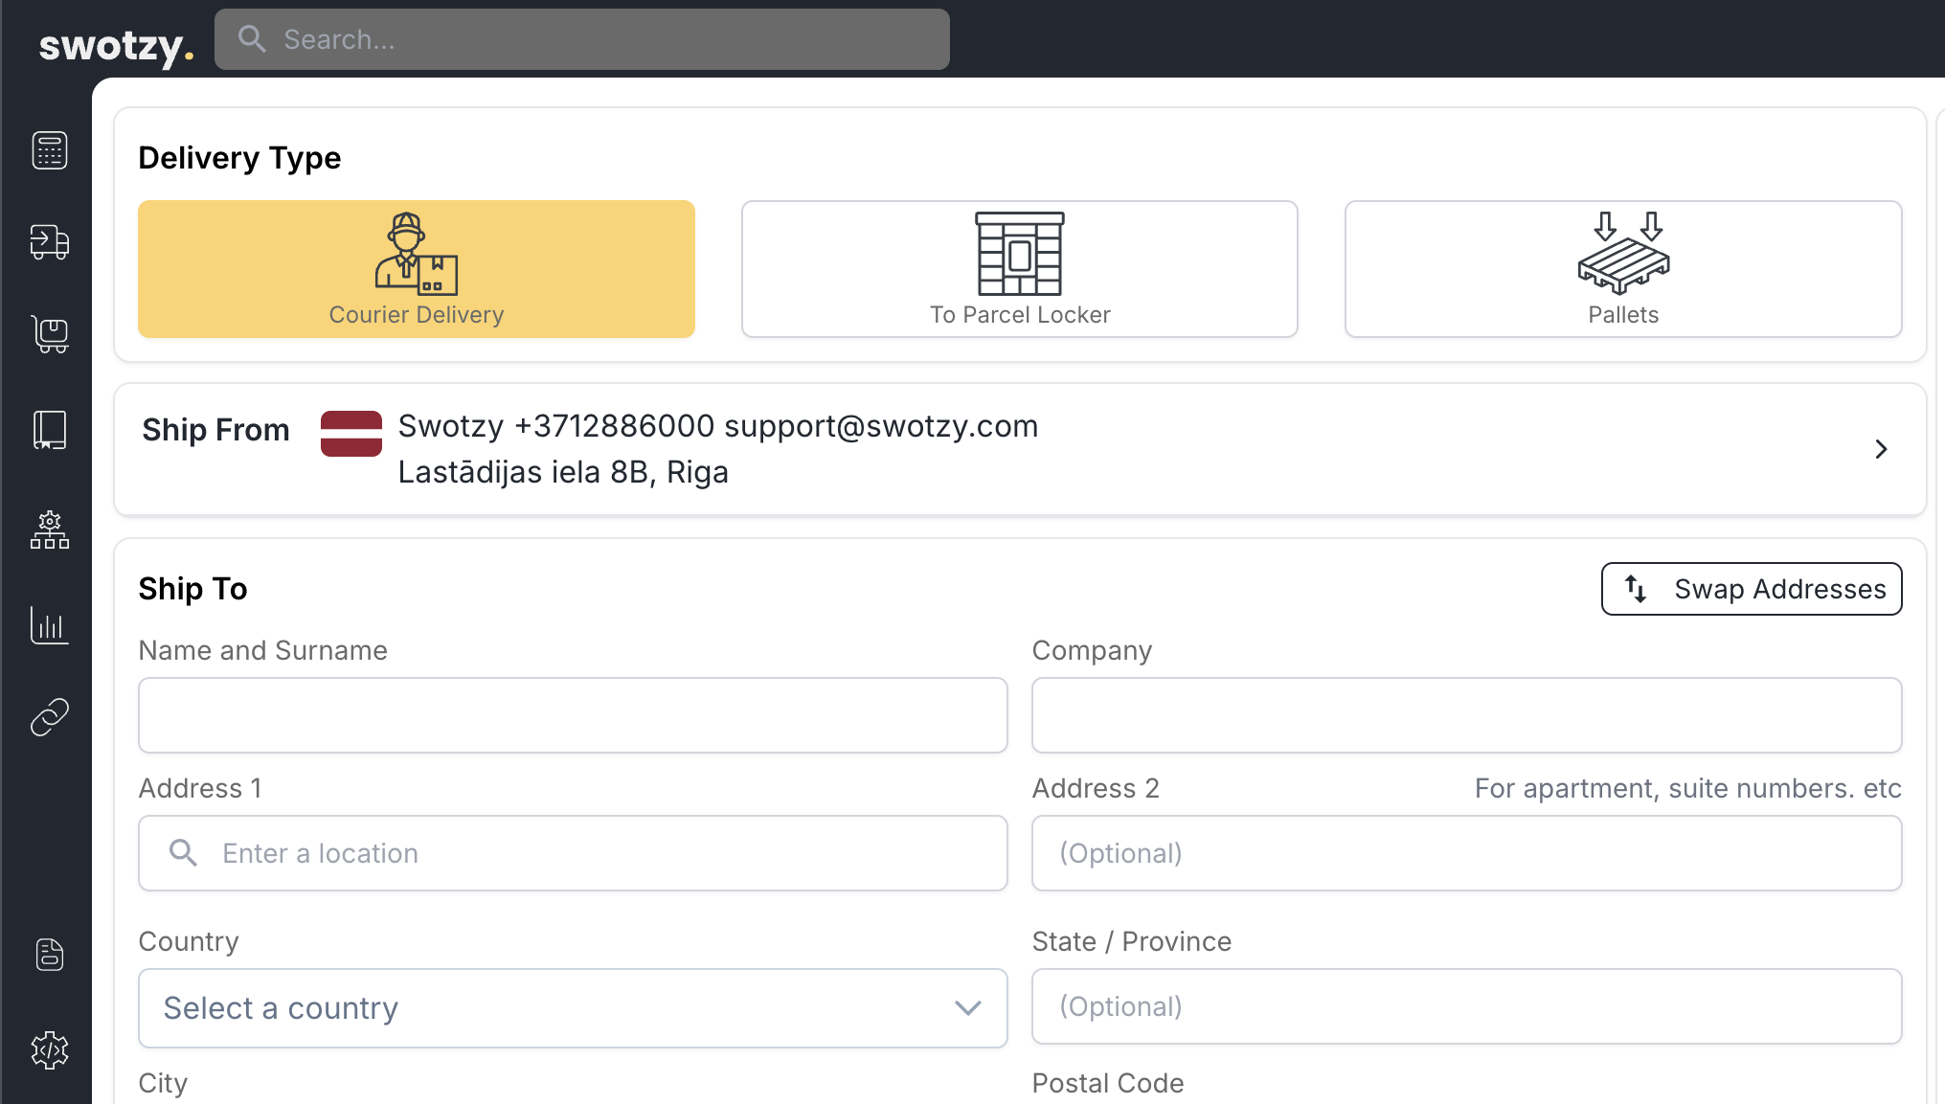Open the calculator icon in sidebar
Screen dimensions: 1945x1104
pyautogui.click(x=50, y=150)
